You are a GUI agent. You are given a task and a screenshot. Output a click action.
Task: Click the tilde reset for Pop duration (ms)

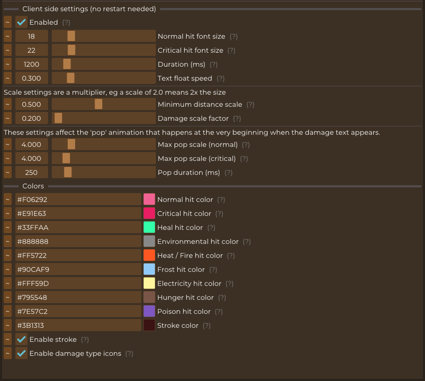(7, 173)
